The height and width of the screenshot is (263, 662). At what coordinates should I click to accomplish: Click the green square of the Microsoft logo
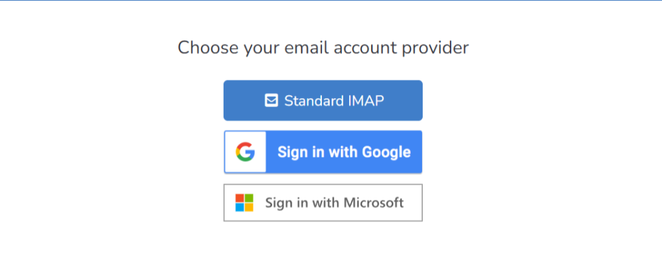[x=249, y=198]
